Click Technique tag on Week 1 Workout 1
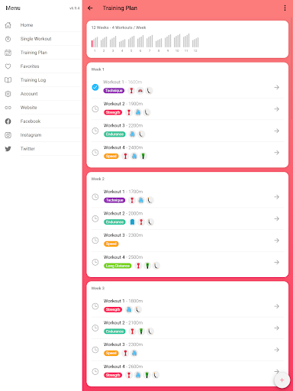Image resolution: width=293 pixels, height=391 pixels. 114,91
